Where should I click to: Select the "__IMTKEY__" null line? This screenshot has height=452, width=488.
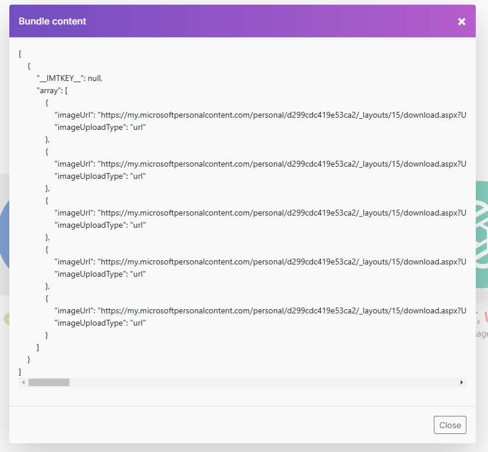click(70, 79)
